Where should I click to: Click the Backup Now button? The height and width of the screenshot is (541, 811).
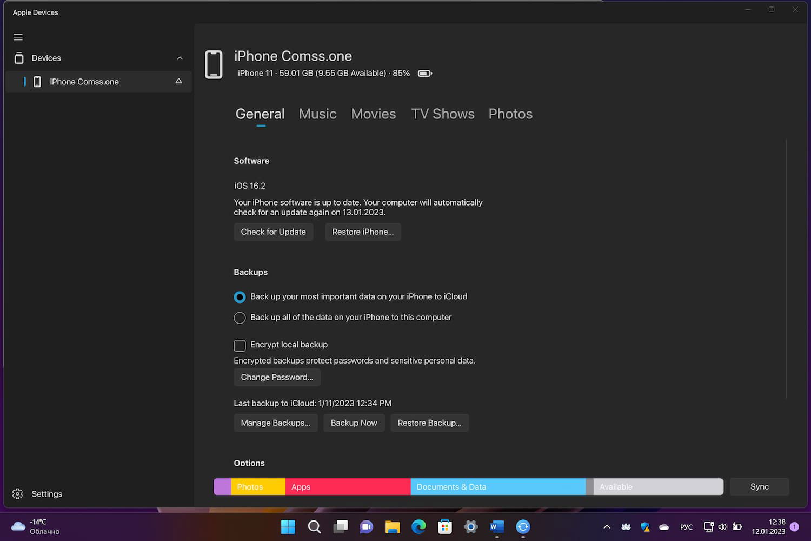[354, 423]
